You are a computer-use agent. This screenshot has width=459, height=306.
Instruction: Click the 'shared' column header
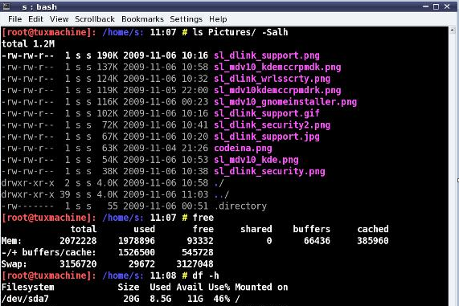tap(256, 229)
